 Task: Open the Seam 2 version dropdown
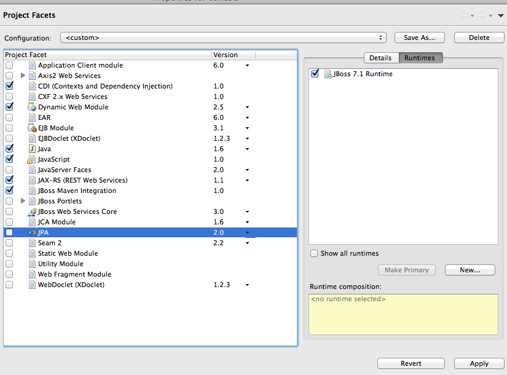point(248,243)
